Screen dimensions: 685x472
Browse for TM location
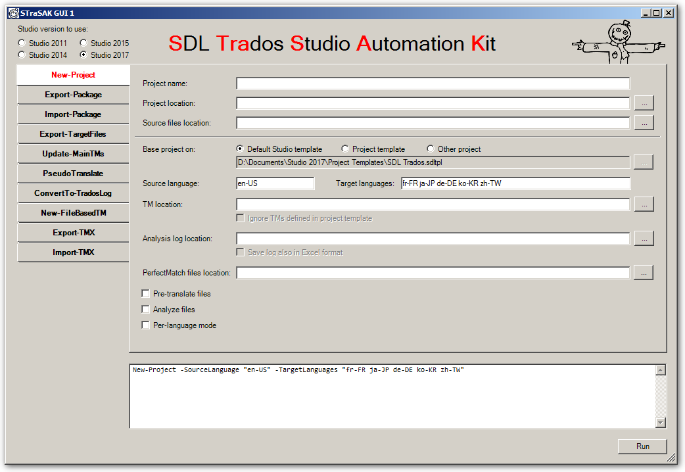click(x=644, y=204)
